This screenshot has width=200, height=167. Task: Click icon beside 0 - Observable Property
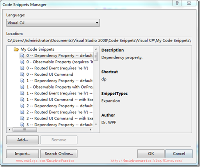22,62
